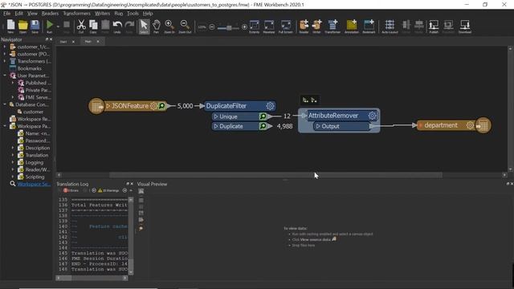Add an Annotation via the toolbar icon

[352, 26]
